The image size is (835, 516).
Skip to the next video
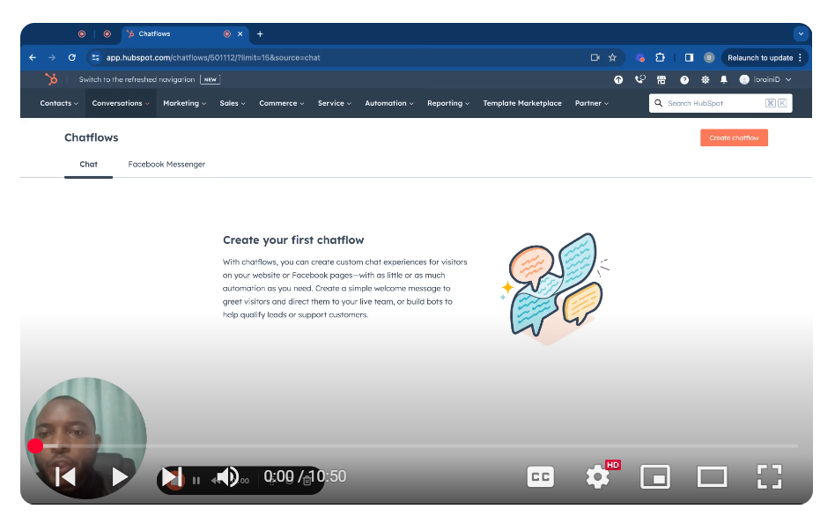[x=172, y=476]
